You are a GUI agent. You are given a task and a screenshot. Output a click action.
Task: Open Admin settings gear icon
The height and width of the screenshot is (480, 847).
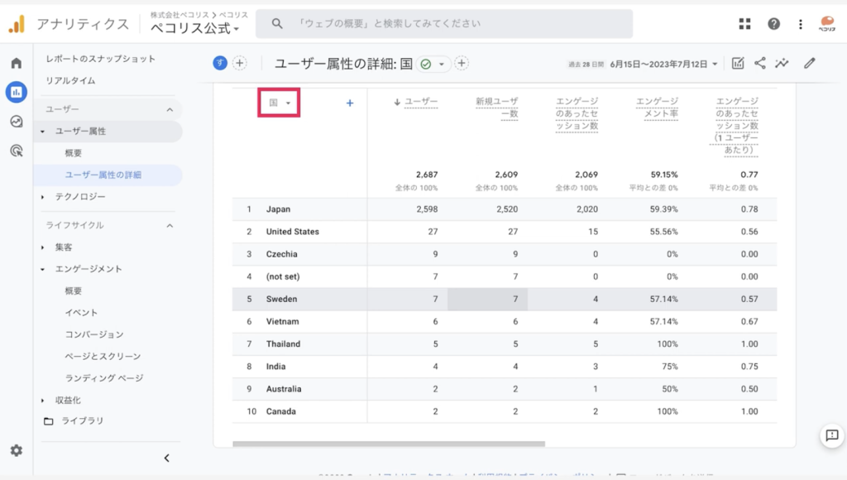(x=17, y=450)
